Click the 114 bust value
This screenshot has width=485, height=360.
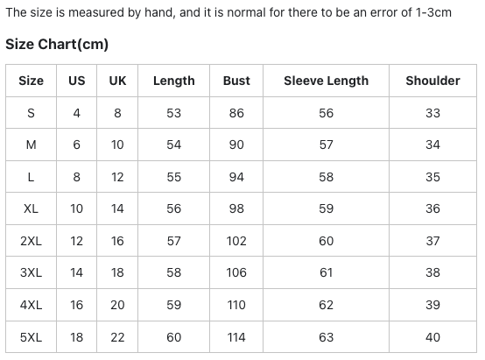click(236, 337)
